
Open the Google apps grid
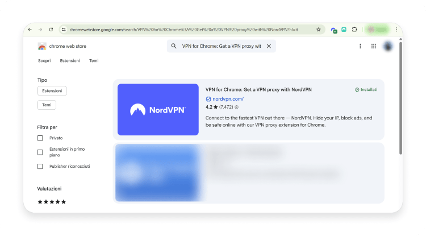(x=374, y=46)
